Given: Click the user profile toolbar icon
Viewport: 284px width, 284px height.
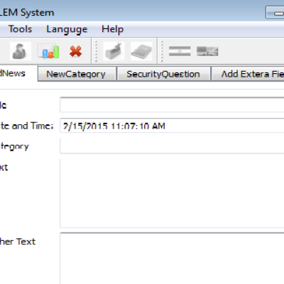Looking at the screenshot, I should 20,51.
